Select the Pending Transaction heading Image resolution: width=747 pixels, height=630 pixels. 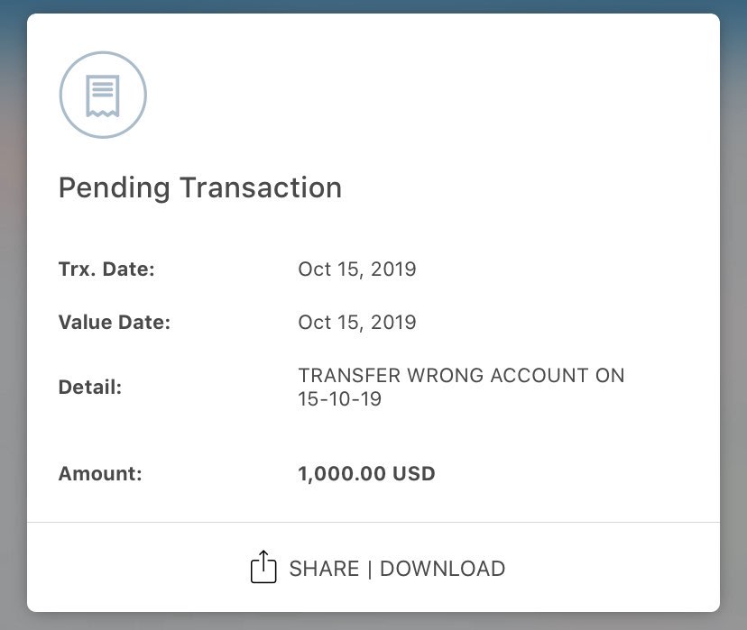(x=200, y=187)
